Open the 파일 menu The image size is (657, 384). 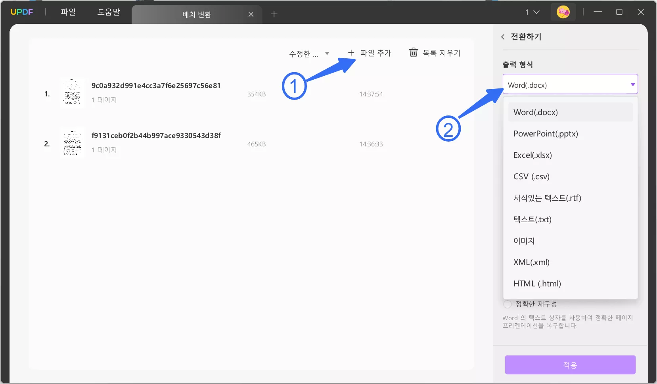68,12
